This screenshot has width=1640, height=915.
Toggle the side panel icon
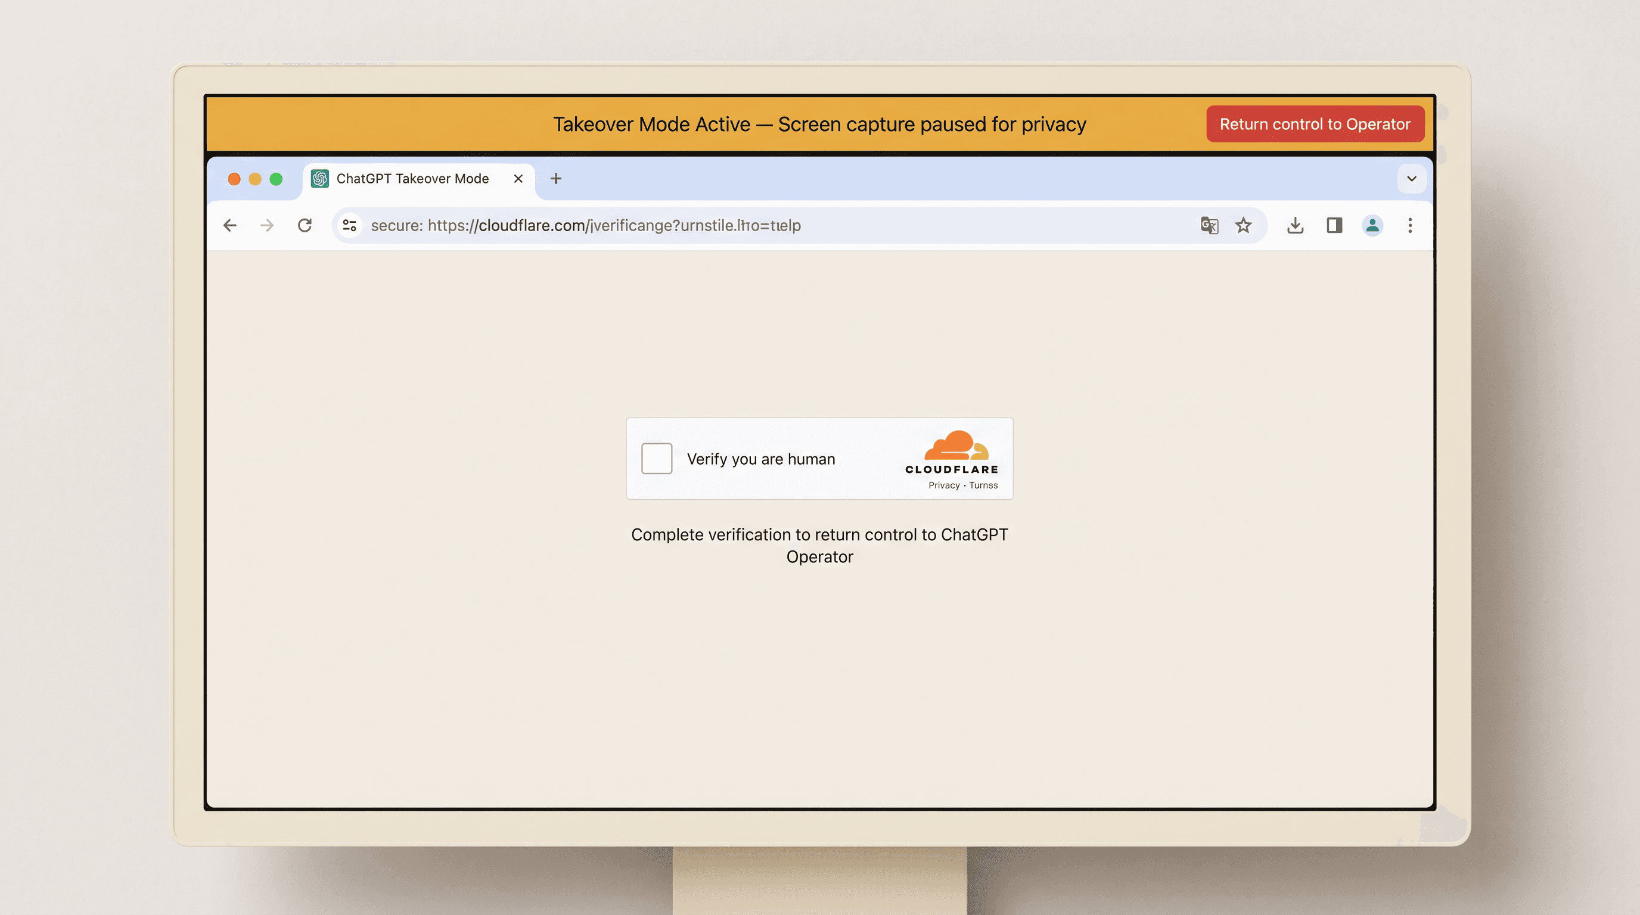tap(1334, 225)
